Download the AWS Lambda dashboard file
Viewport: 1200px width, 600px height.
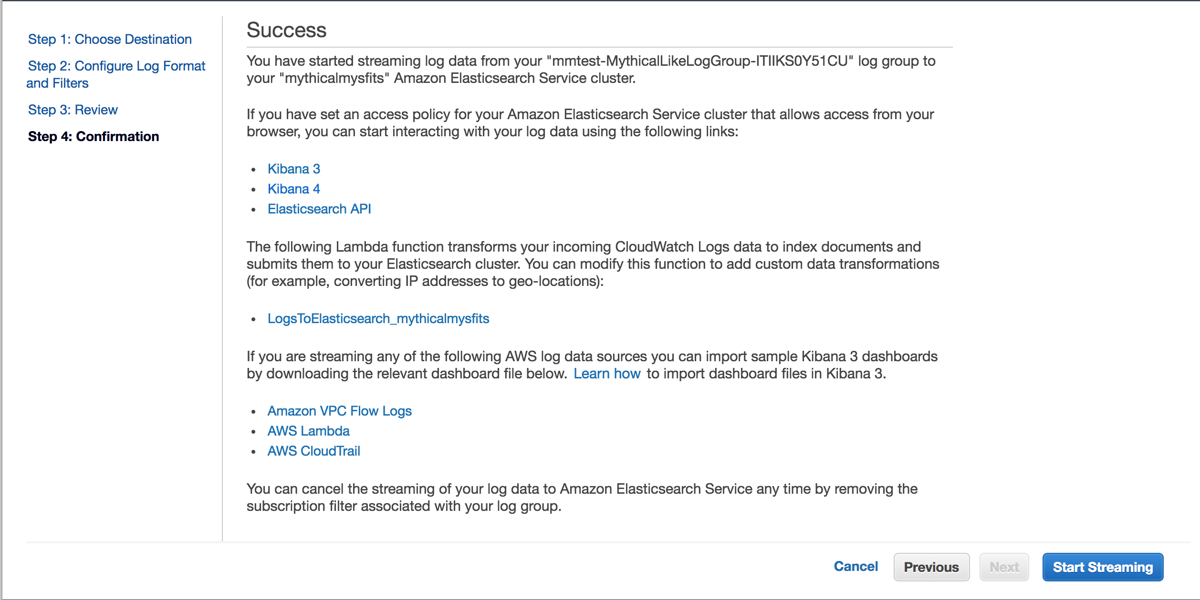tap(309, 431)
